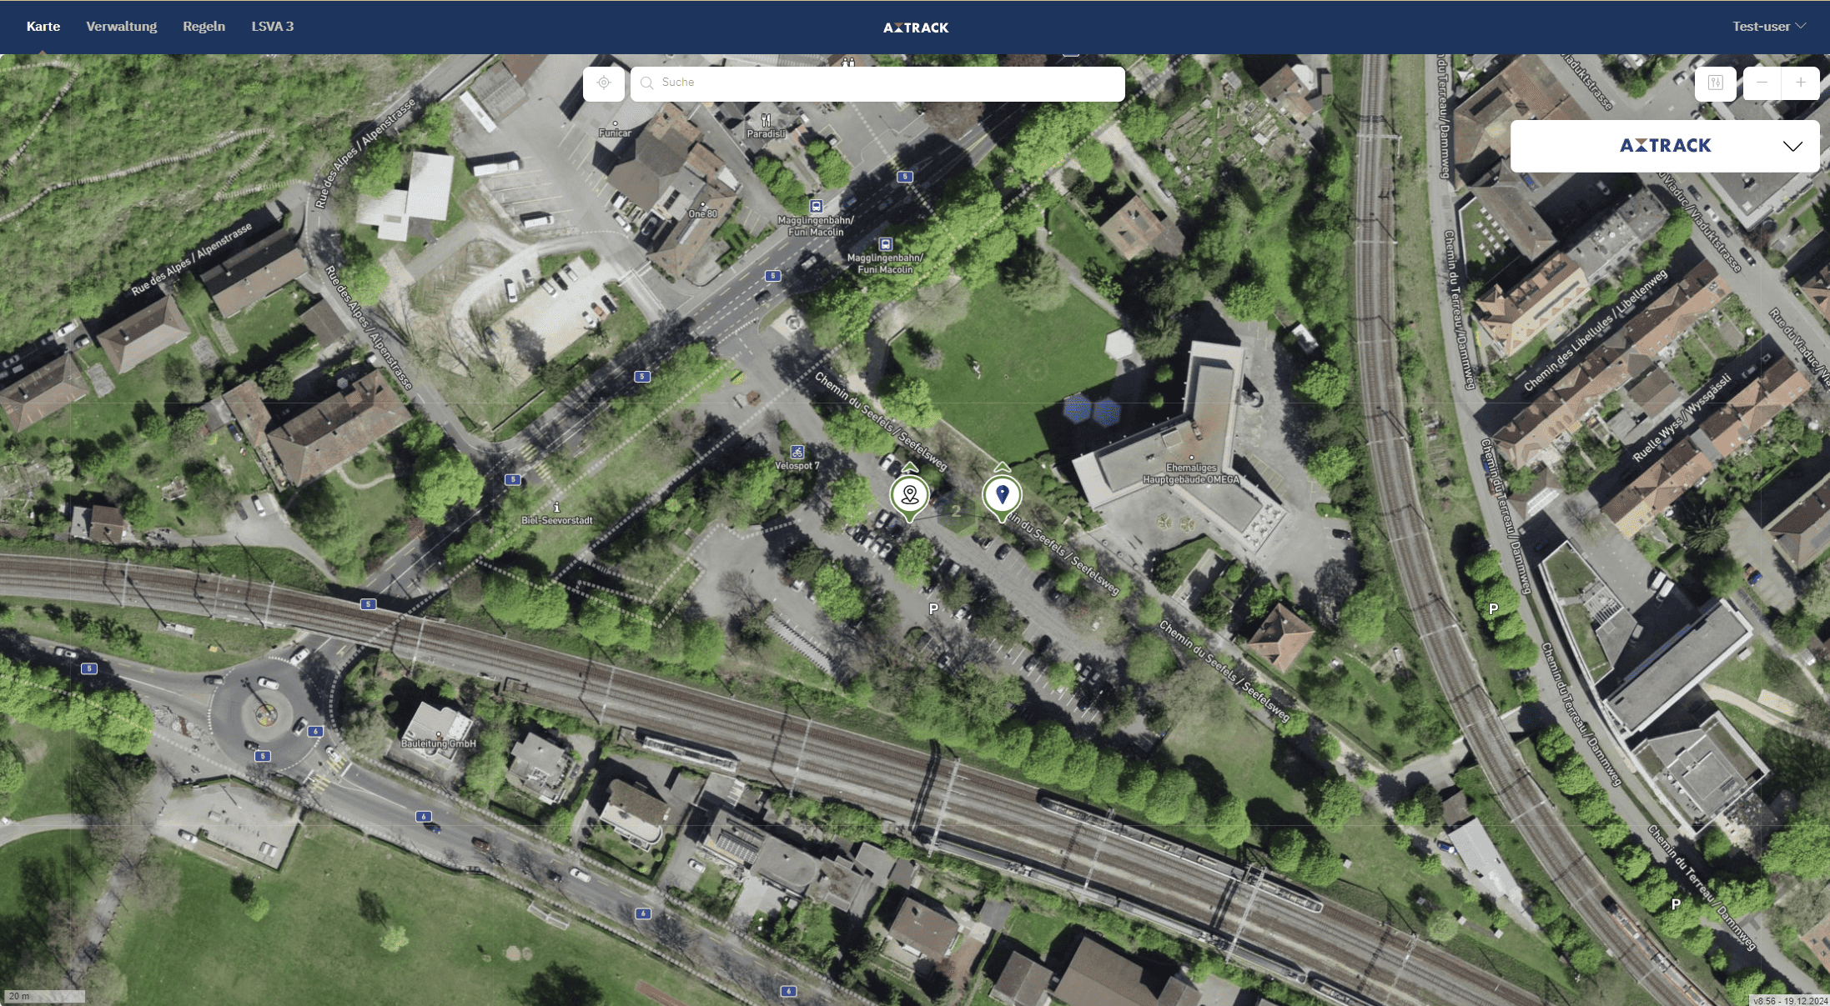Zoom out using the minus button
Viewport: 1830px width, 1006px height.
pos(1762,83)
